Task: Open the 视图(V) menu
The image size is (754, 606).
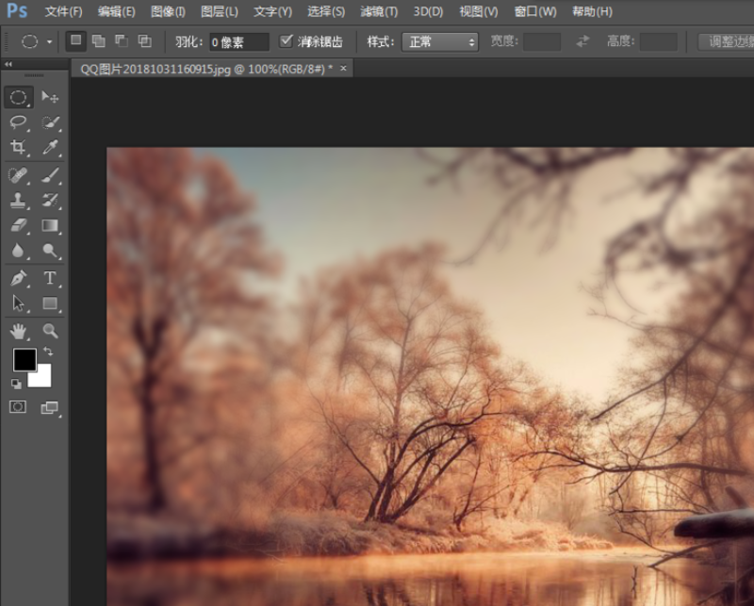Action: [479, 11]
